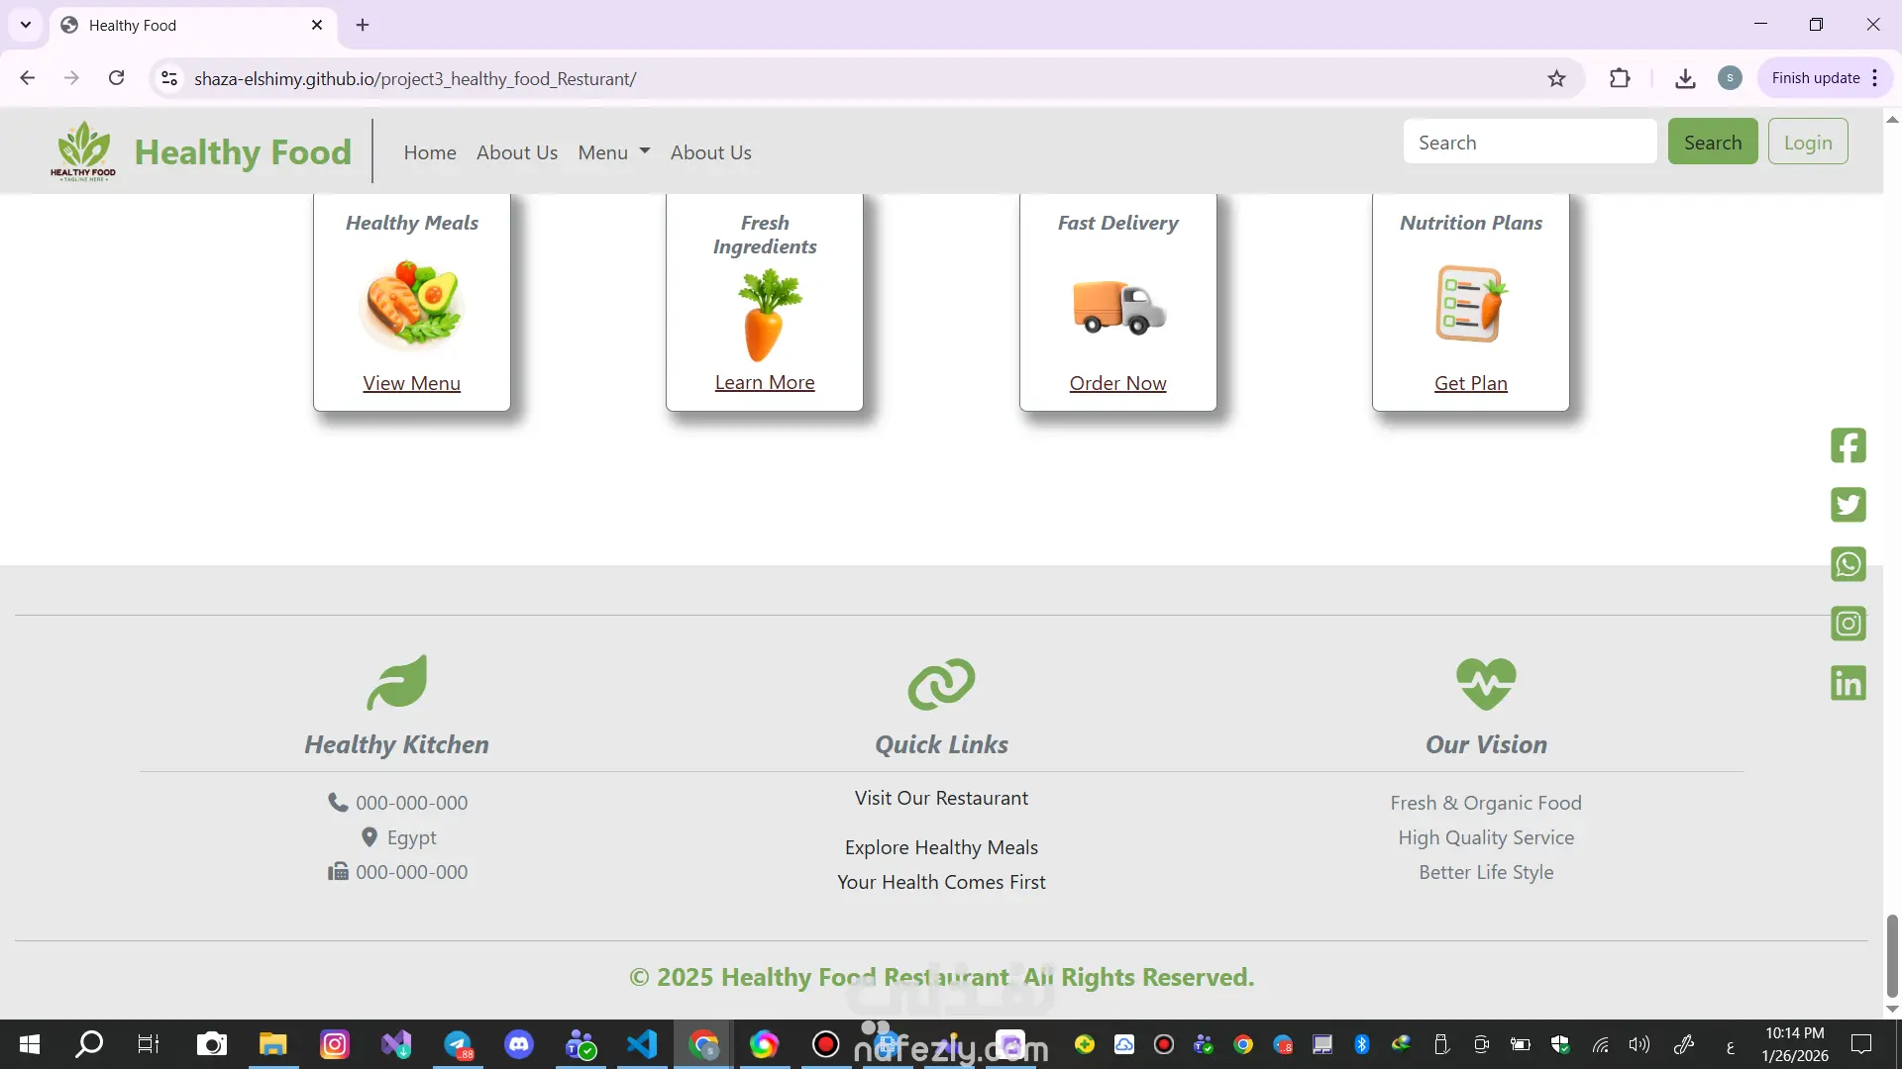Go to the Home nav item
This screenshot has height=1069, width=1902.
click(429, 152)
